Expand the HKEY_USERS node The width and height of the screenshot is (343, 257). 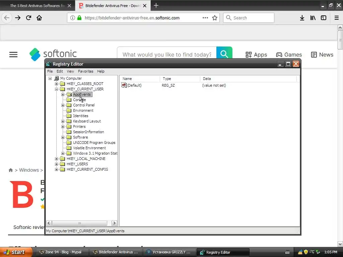pos(56,164)
